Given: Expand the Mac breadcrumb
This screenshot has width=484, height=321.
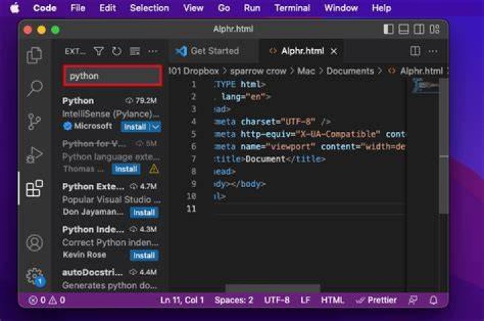Looking at the screenshot, I should click(x=306, y=71).
